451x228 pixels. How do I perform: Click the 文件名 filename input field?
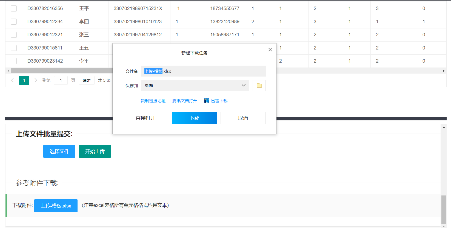(x=203, y=71)
